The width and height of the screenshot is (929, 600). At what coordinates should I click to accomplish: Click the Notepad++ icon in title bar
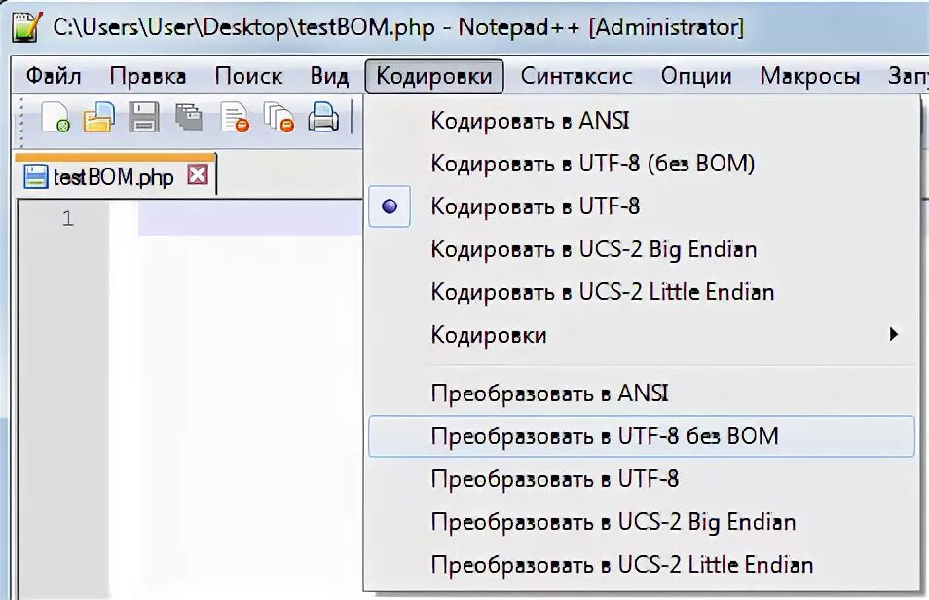point(27,26)
